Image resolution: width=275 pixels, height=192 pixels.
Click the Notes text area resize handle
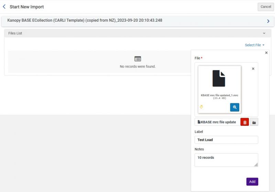coord(256,165)
